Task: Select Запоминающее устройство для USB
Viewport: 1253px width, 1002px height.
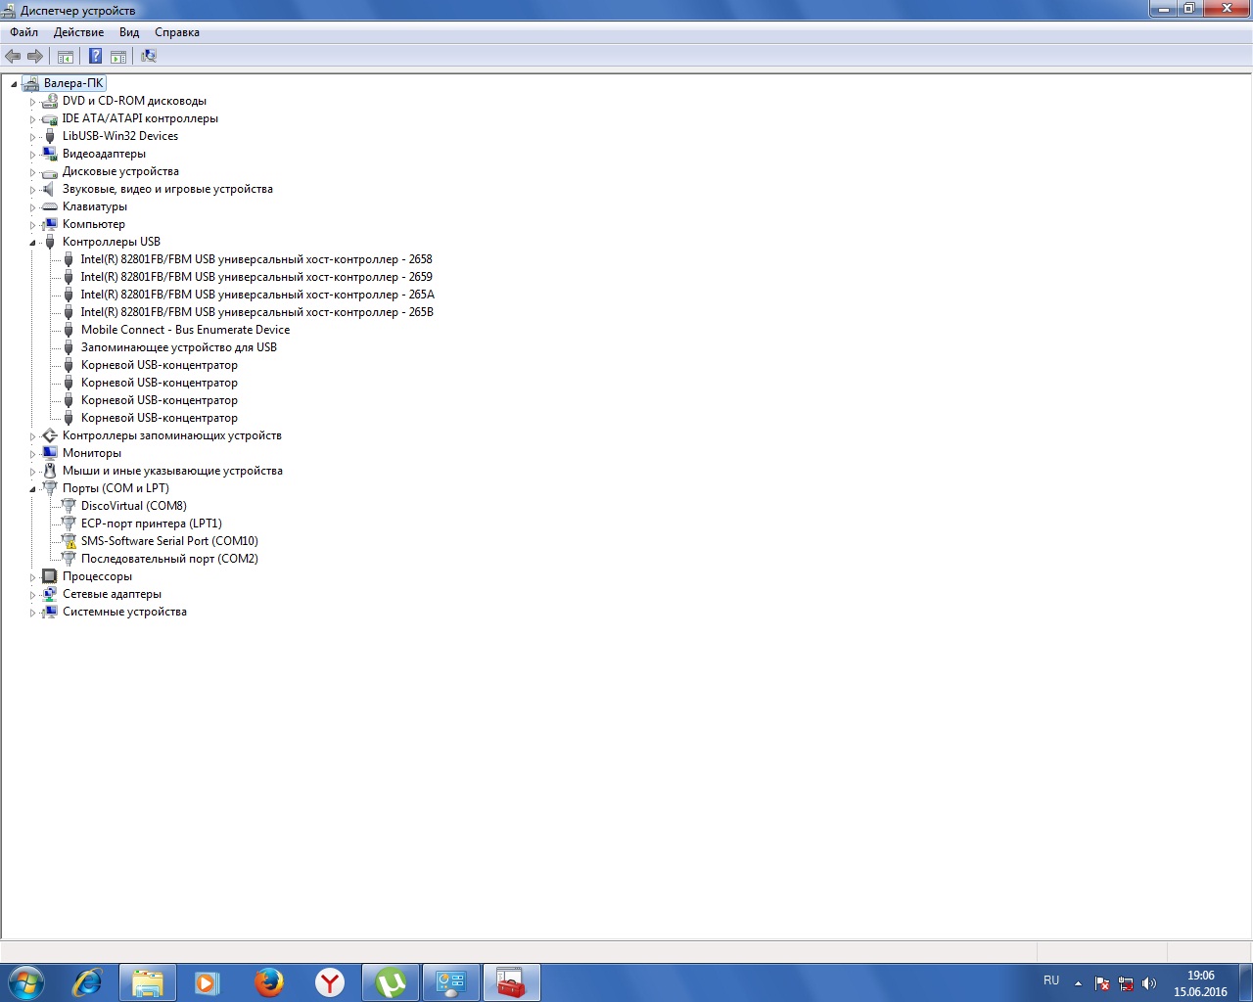Action: coord(179,347)
